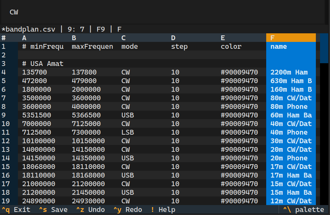Select the '# USA Amat' cell
Screen dimensions: 330x215
(42, 64)
